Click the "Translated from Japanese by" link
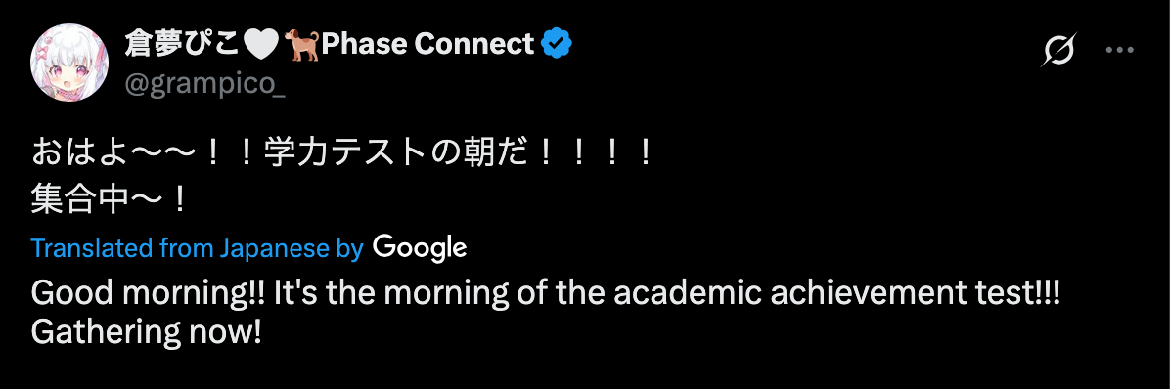This screenshot has height=389, width=1170. pyautogui.click(x=197, y=248)
